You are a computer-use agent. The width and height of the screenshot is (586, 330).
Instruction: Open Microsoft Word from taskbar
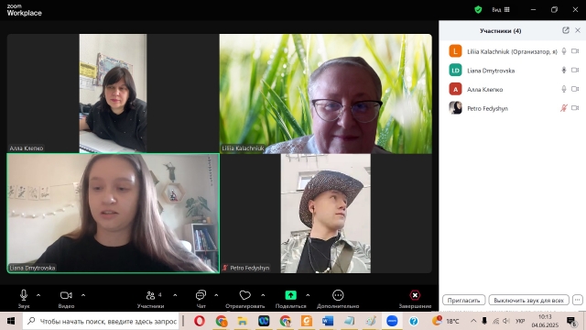tap(328, 321)
